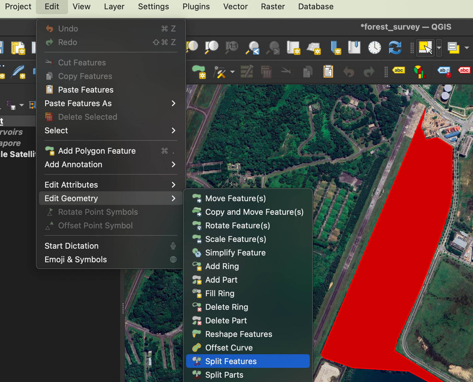Open the Select Features tool dropdown arrow
473x382 pixels.
(439, 48)
